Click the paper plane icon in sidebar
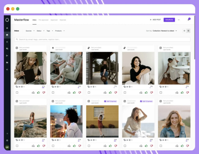The height and width of the screenshot is (154, 199). click(x=7, y=56)
